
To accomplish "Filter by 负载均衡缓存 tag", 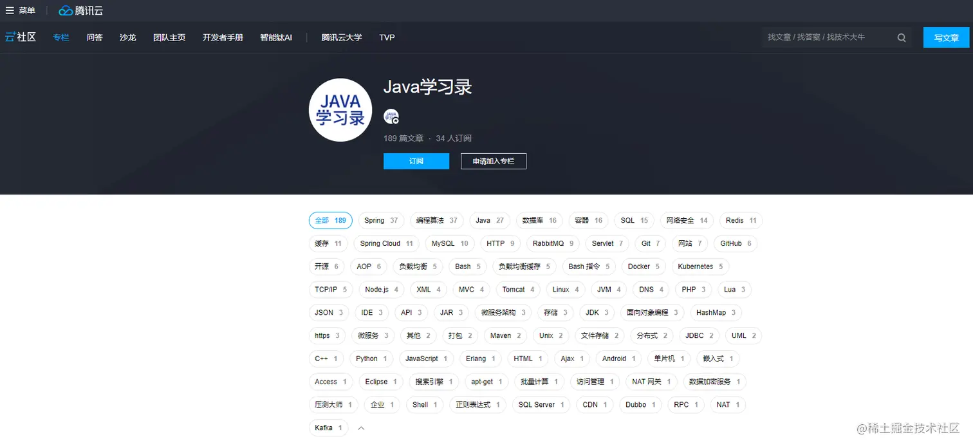I will pos(524,266).
